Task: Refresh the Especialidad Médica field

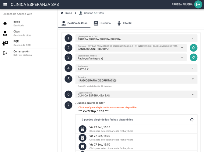Action: pos(193,57)
